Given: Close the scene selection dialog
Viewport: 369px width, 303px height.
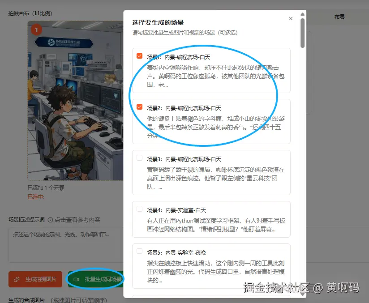Looking at the screenshot, I should click(x=291, y=18).
